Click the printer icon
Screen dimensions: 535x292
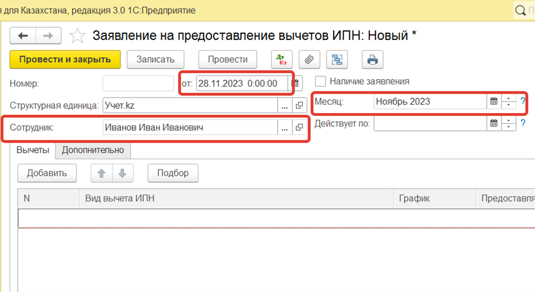pos(372,59)
